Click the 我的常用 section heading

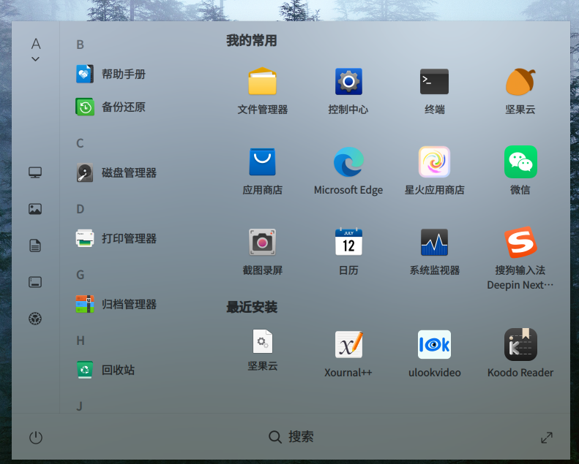click(x=252, y=40)
